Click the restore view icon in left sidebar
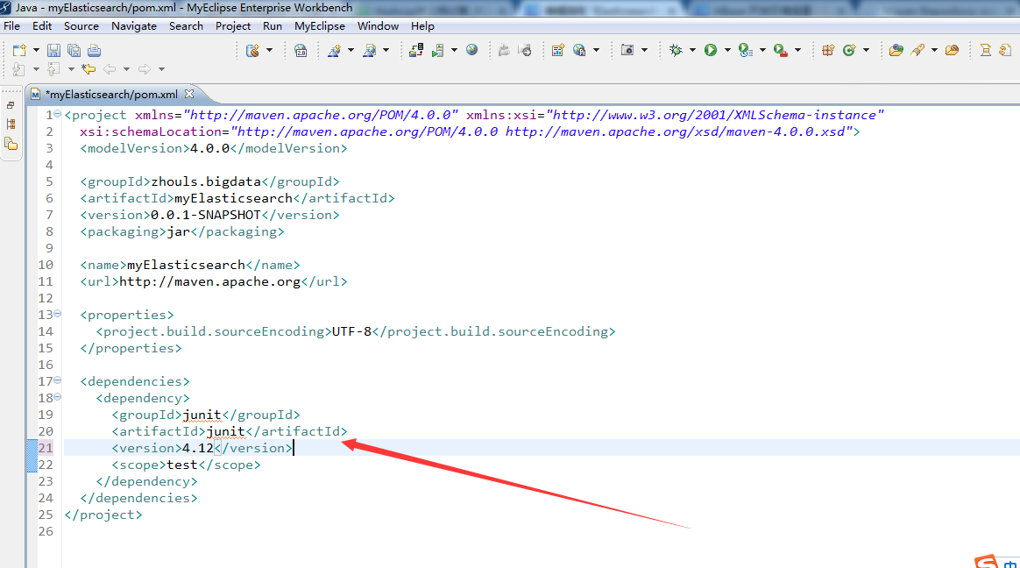The height and width of the screenshot is (568, 1020). (x=11, y=105)
